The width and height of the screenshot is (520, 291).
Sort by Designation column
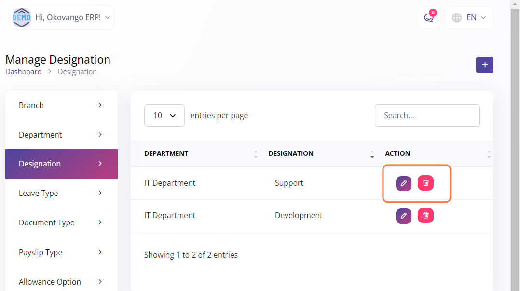(372, 154)
